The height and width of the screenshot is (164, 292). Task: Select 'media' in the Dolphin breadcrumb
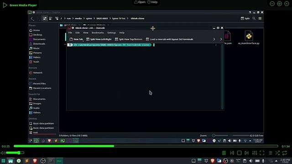click(x=78, y=18)
